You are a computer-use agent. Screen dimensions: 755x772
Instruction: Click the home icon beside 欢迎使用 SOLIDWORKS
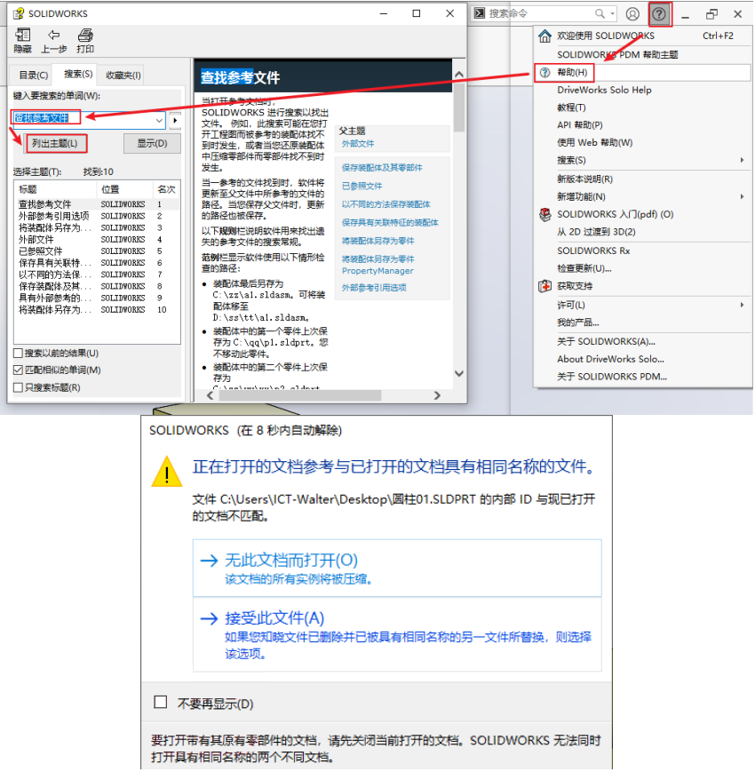point(545,36)
